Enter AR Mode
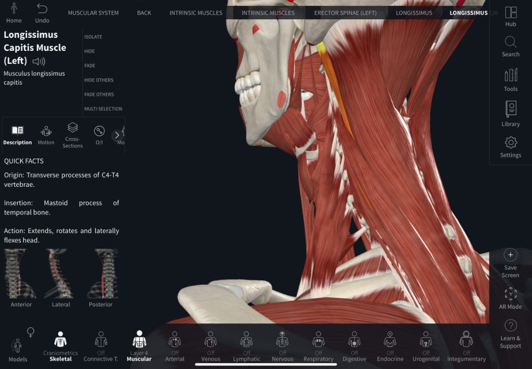Image resolution: width=532 pixels, height=369 pixels. 510,294
